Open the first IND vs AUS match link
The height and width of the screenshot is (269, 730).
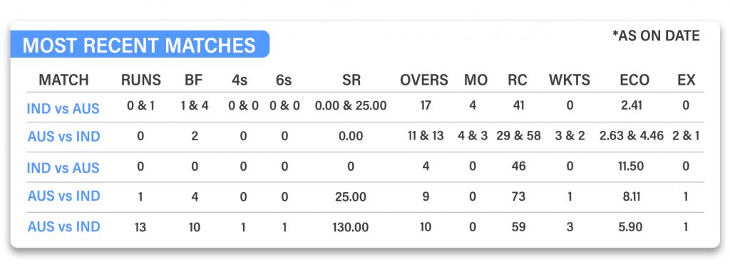coord(63,109)
